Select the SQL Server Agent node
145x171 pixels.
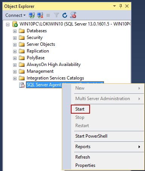click(44, 85)
